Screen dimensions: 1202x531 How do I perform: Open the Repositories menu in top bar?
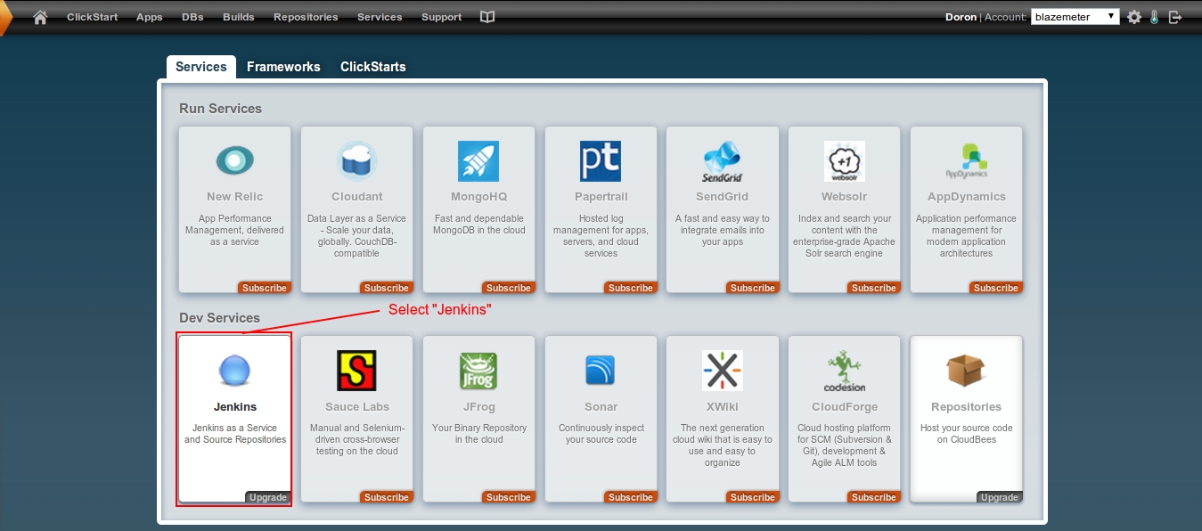(x=306, y=17)
